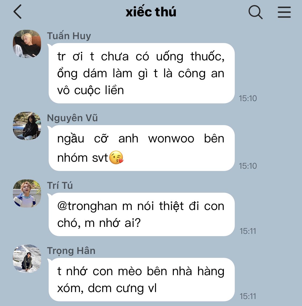Viewport: 302px width, 306px height.
Task: Select the message about con mèo
Action: tap(141, 280)
